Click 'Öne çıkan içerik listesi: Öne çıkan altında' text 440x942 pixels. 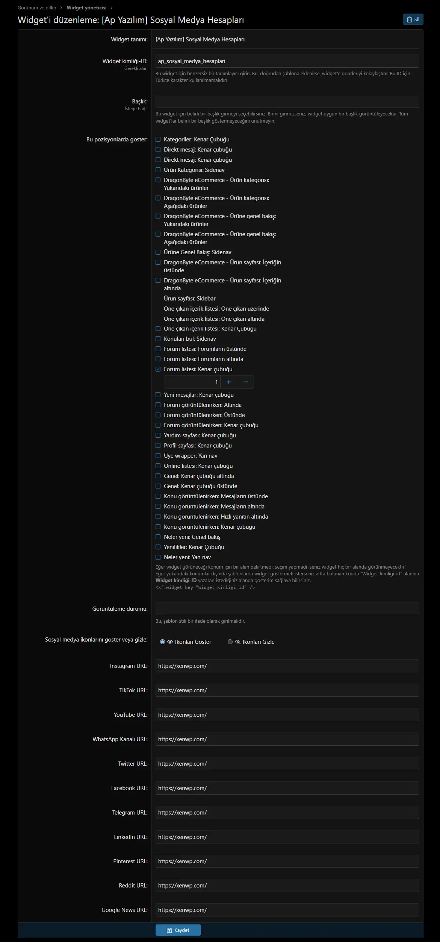(214, 319)
